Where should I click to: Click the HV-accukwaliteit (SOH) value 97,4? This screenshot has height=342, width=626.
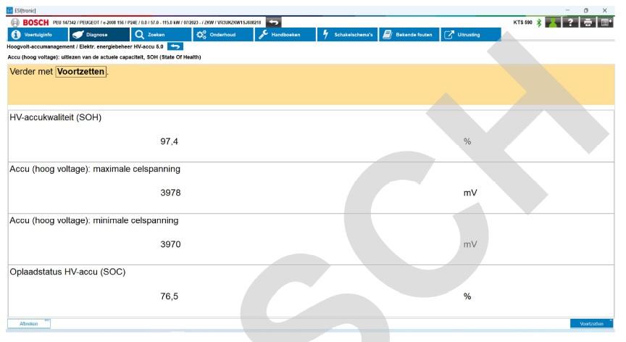169,141
